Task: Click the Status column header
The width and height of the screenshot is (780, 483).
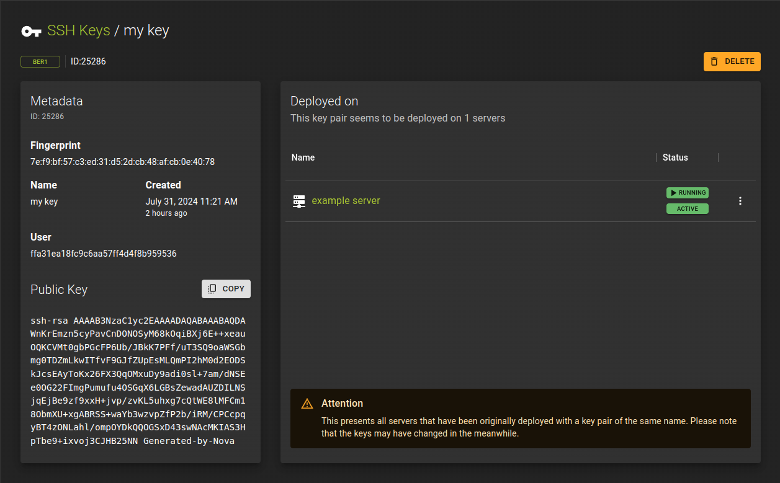Action: pos(675,157)
